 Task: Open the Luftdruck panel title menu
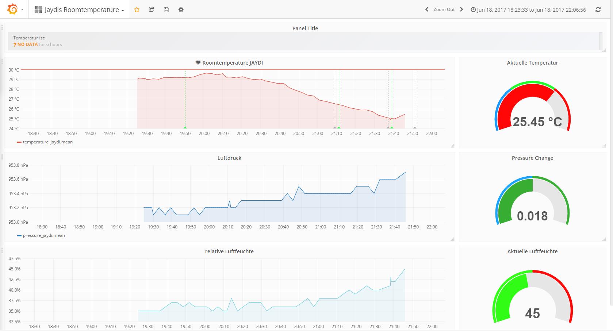[x=229, y=158]
